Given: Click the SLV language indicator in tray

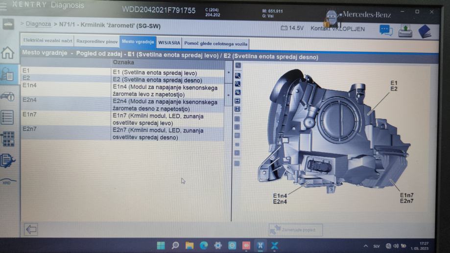Looking at the screenshot, I should (x=377, y=246).
